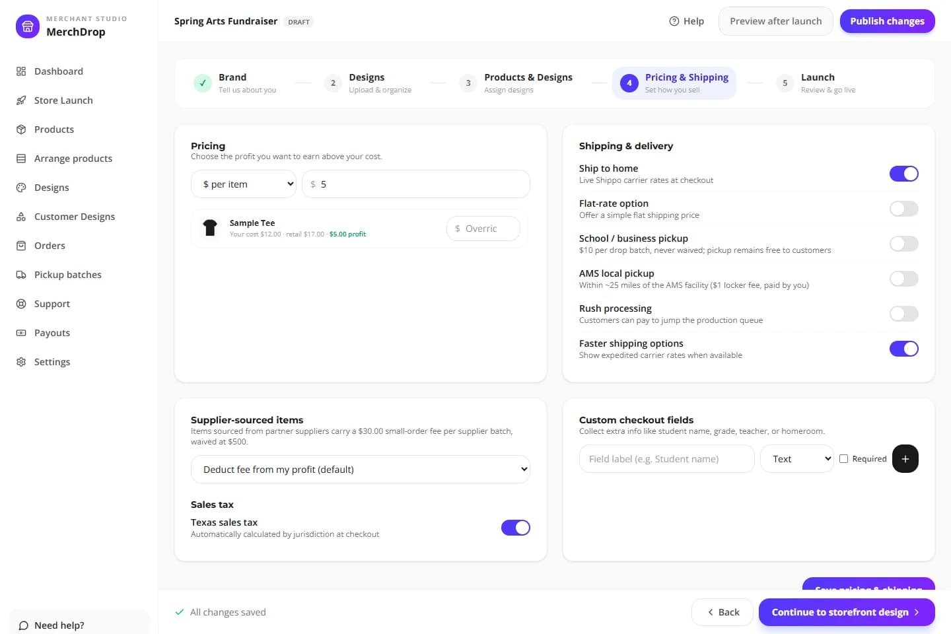Click the MerchDrop storefront logo icon

coord(28,26)
